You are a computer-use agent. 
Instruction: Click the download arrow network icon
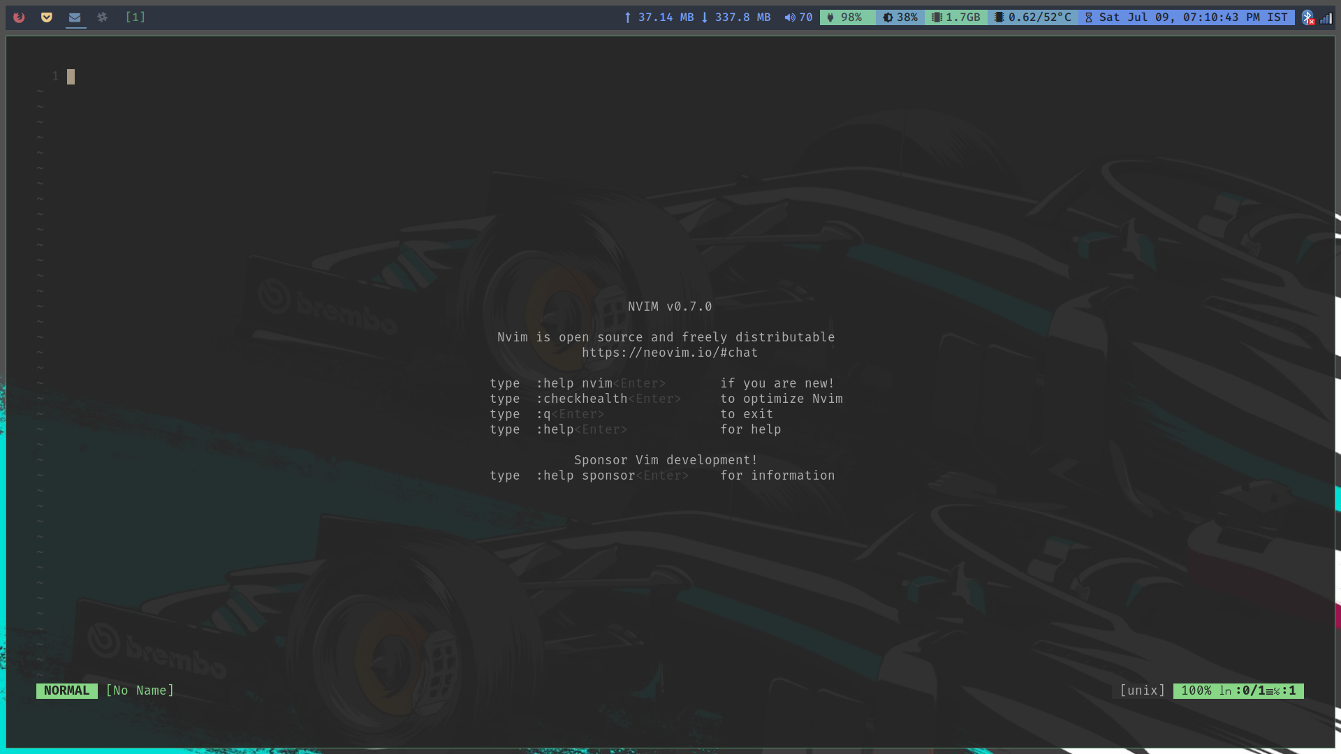705,17
